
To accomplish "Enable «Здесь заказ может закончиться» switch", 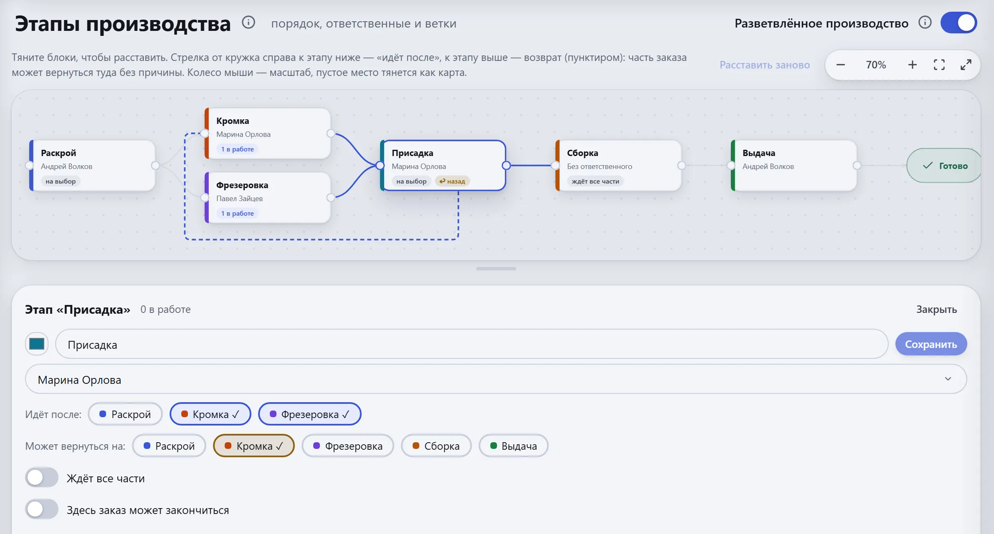I will click(x=42, y=509).
